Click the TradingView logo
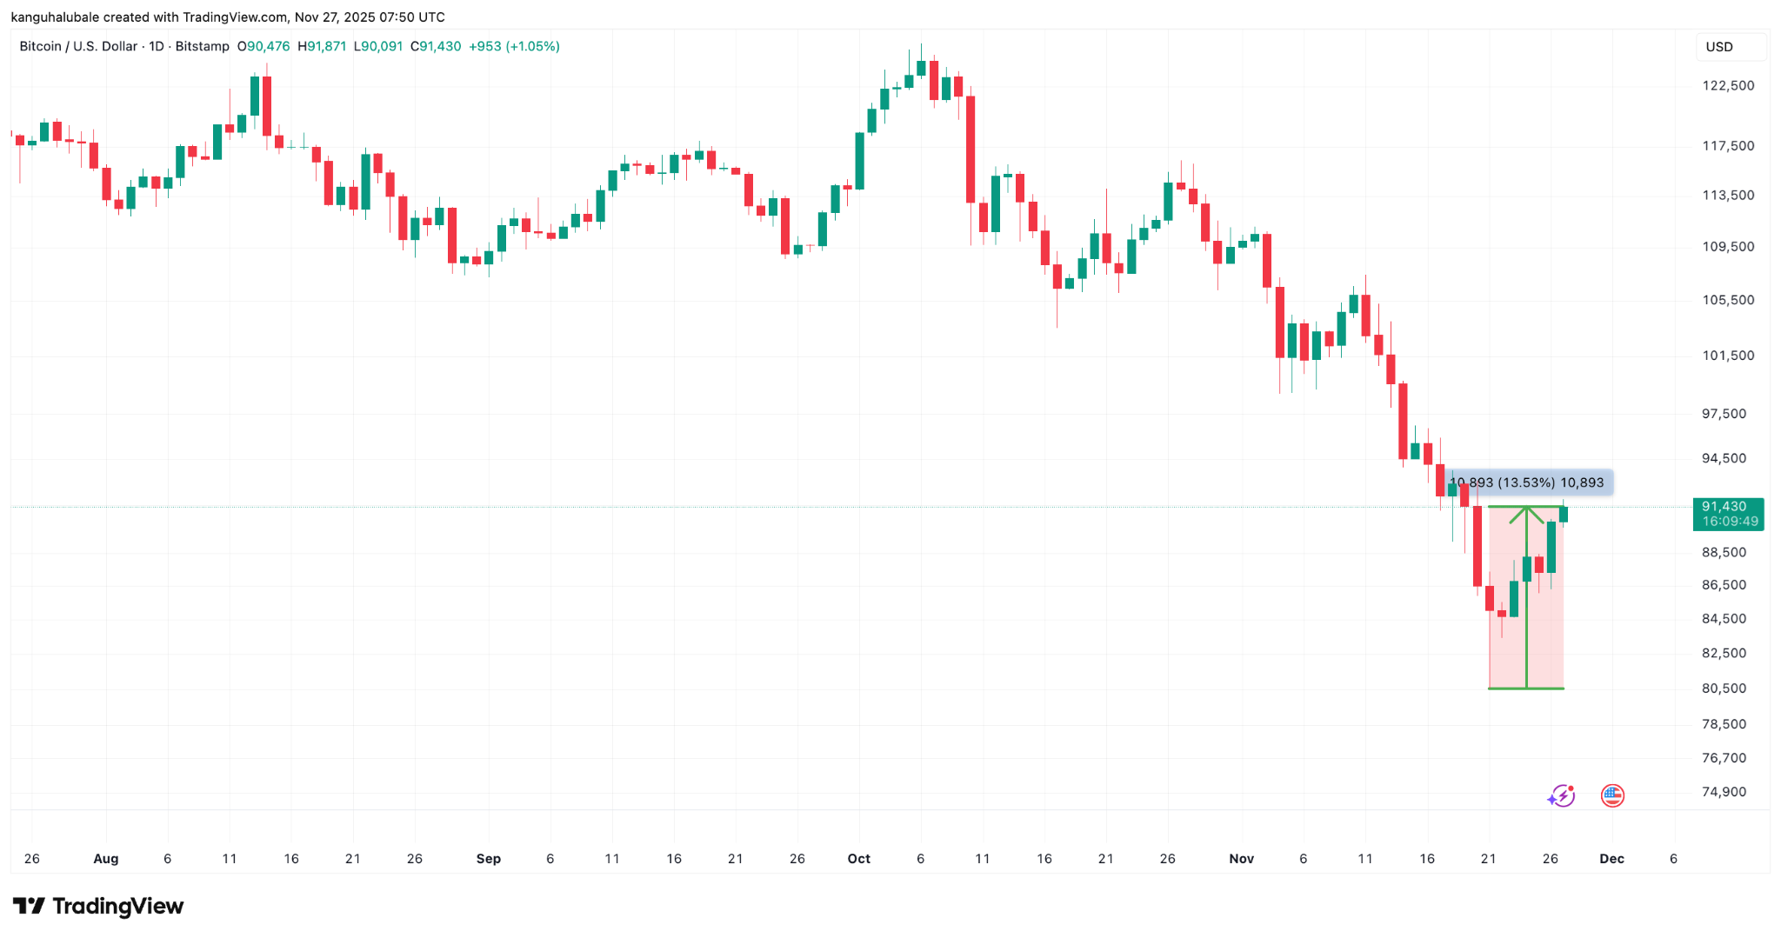Screen dimensions: 1781x938 coord(98,907)
